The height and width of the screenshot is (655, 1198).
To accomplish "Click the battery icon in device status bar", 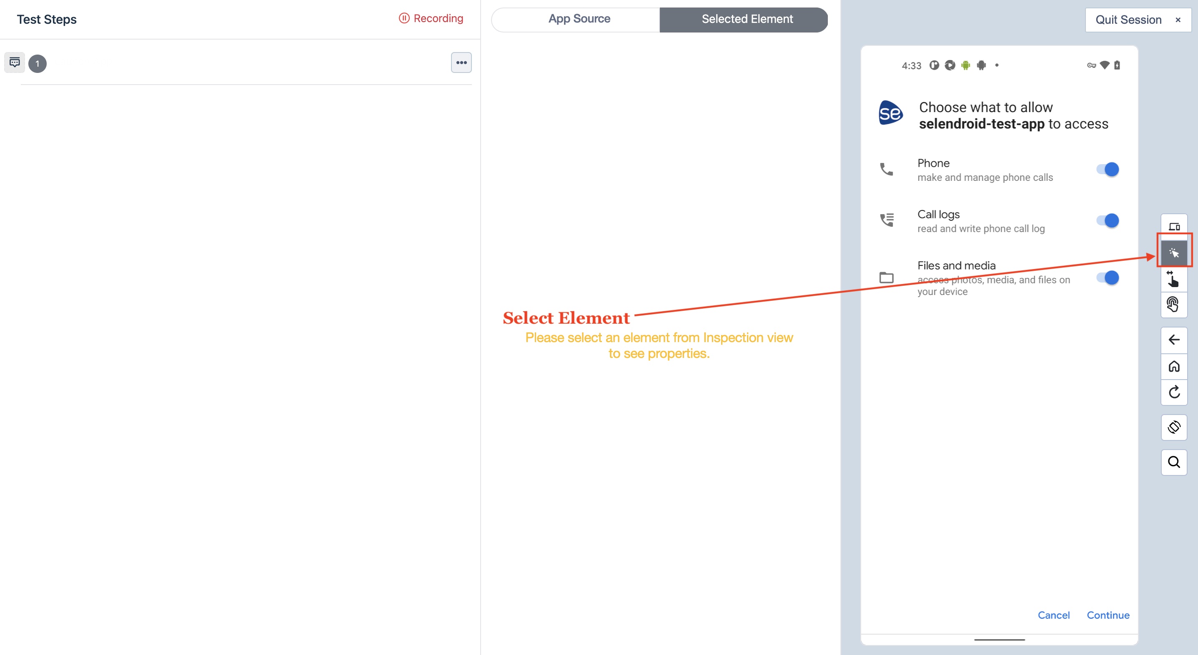I will point(1117,65).
